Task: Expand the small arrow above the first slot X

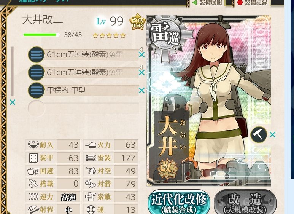Action: coord(141,49)
